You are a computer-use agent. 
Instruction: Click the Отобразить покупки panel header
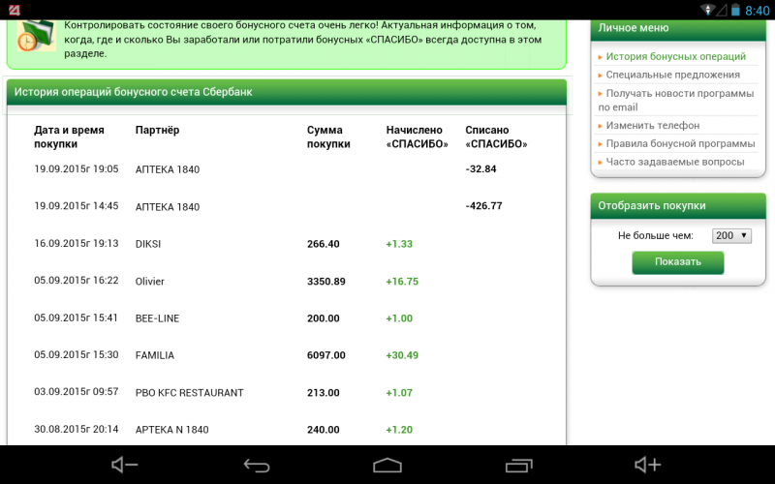click(x=677, y=206)
